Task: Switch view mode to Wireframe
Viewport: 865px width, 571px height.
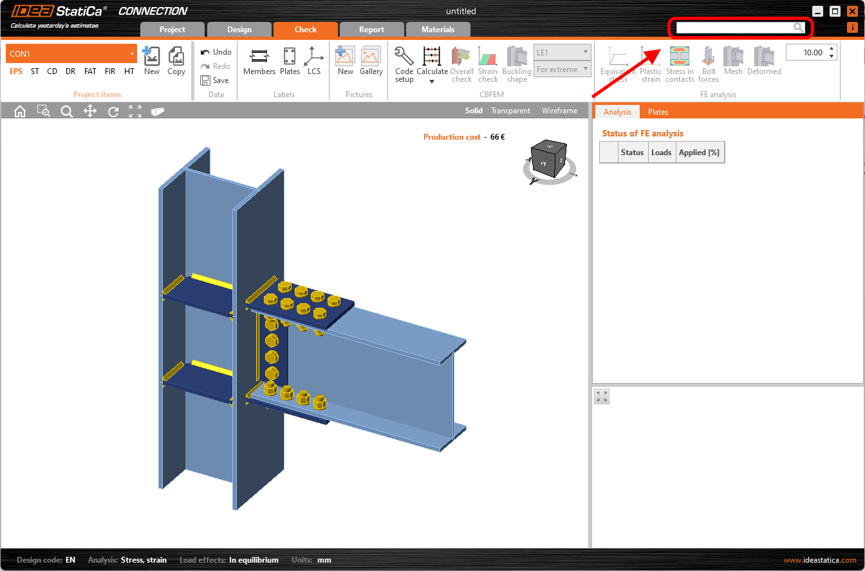Action: pyautogui.click(x=559, y=111)
